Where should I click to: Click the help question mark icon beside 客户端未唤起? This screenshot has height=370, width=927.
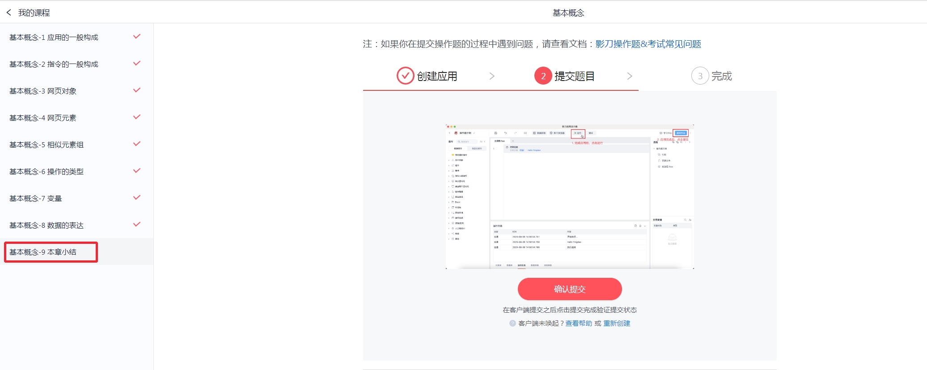click(x=512, y=323)
